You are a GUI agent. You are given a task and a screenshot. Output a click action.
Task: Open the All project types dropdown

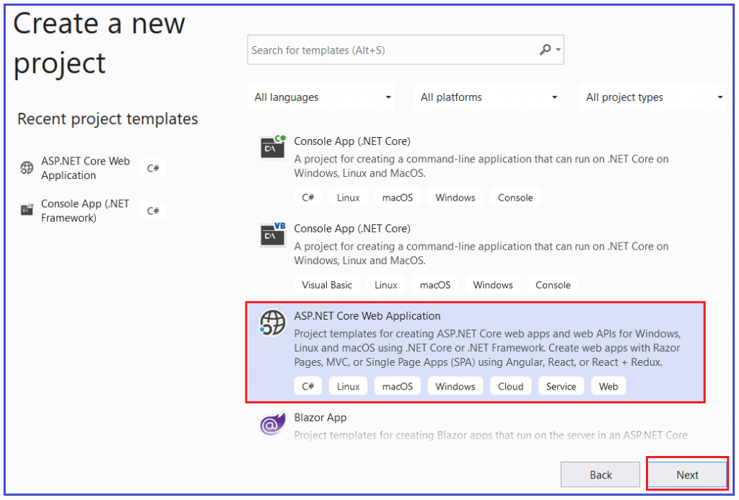pyautogui.click(x=653, y=97)
